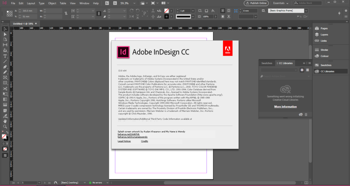Open the [Basic] (working) profile dropdown

(x=85, y=183)
